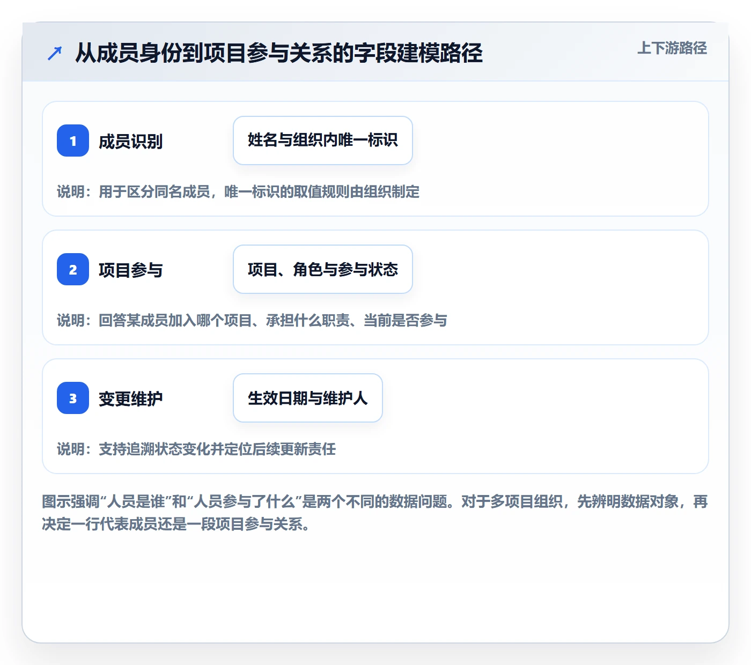The width and height of the screenshot is (751, 665).
Task: Select the 姓名与组织内唯一标识 field box
Action: coord(323,141)
